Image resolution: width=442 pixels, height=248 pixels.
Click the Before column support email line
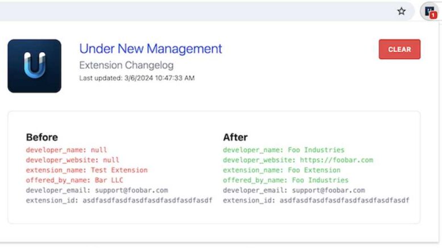coord(97,191)
